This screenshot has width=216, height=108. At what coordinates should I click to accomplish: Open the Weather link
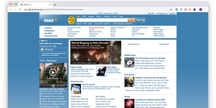157,28
